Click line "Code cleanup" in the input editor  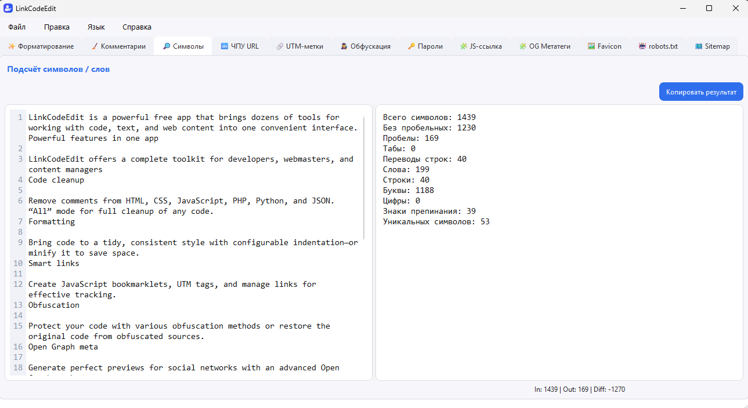point(56,180)
